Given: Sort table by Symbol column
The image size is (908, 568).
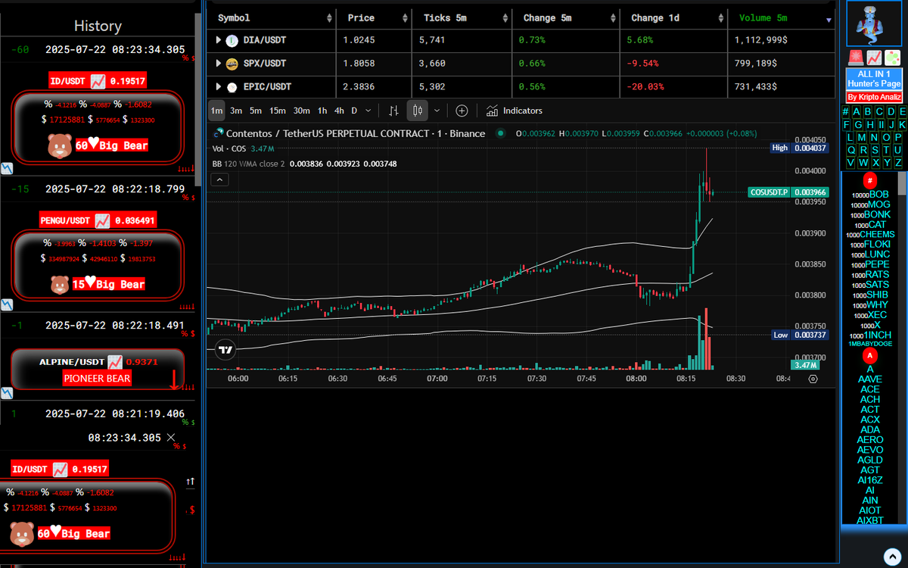Looking at the screenshot, I should click(271, 17).
